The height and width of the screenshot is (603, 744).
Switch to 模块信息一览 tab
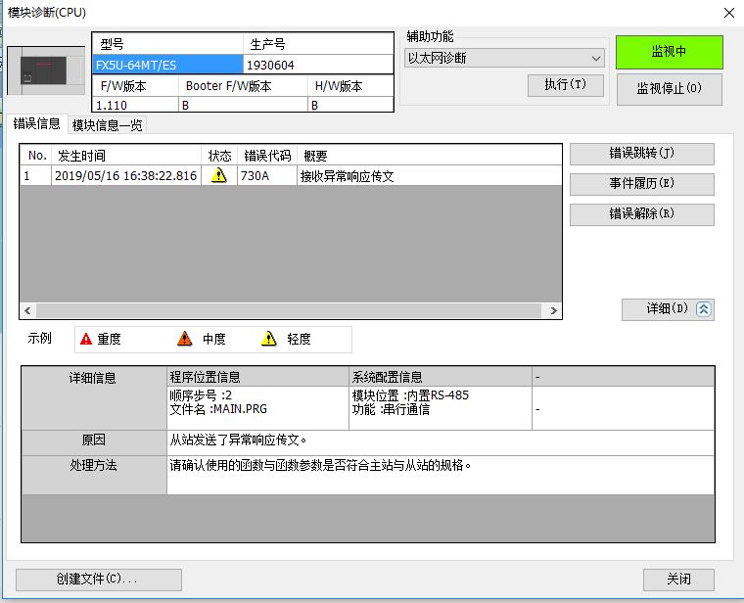point(108,125)
